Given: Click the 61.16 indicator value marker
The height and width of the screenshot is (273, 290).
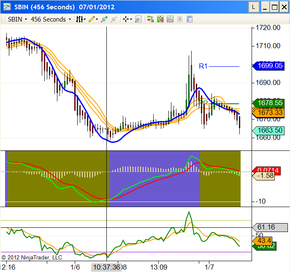Looking at the screenshot, I should pyautogui.click(x=270, y=227).
